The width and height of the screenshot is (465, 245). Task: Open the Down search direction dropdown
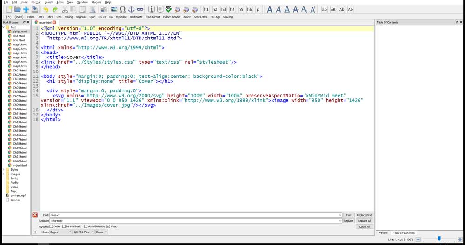click(x=101, y=232)
